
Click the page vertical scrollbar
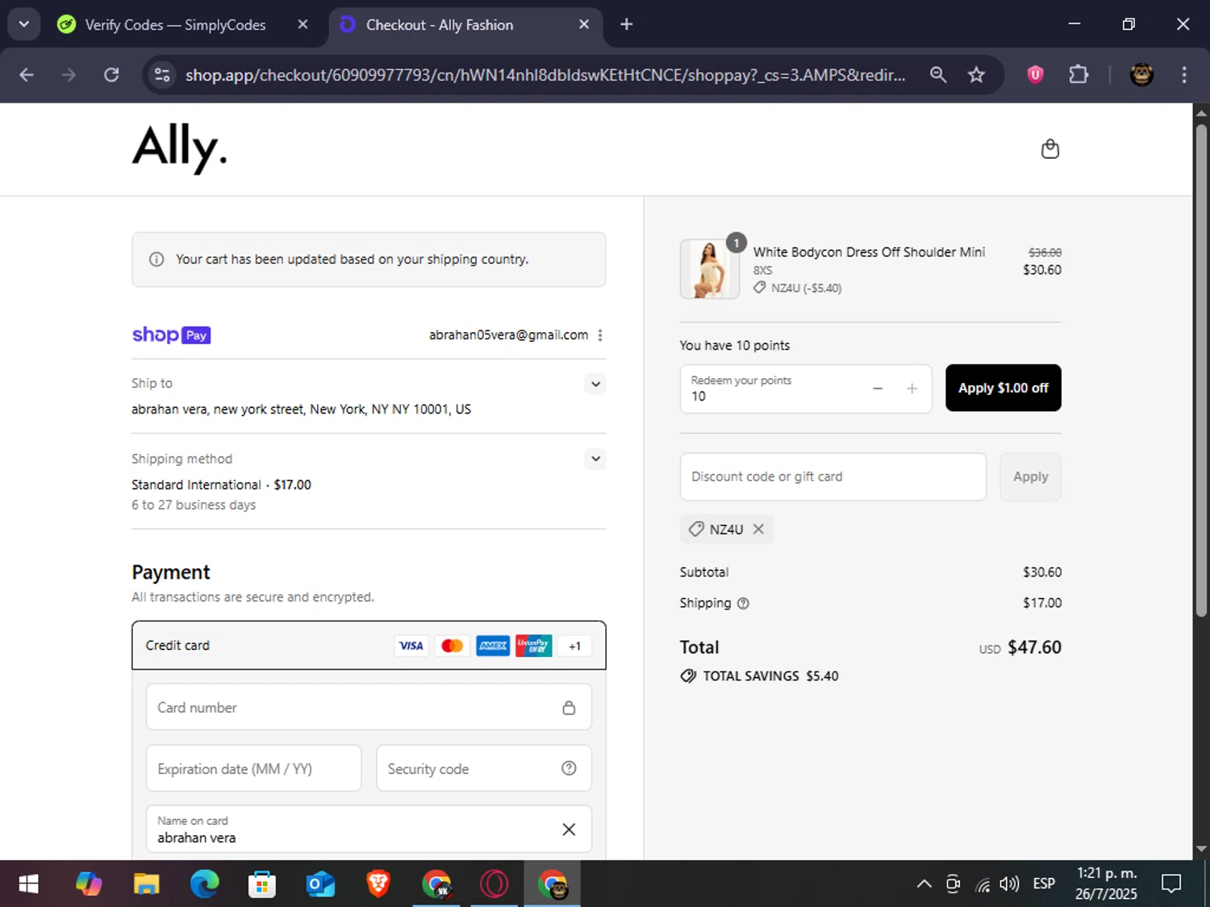[x=1201, y=371]
